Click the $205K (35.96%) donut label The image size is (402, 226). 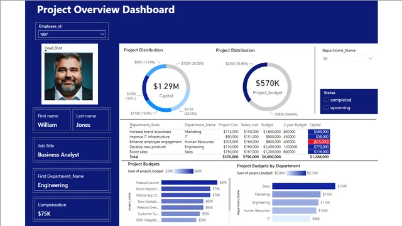click(237, 63)
